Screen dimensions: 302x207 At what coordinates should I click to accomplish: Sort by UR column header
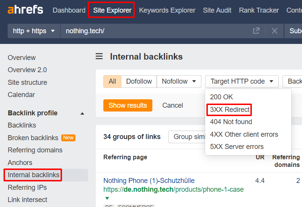[x=260, y=157]
